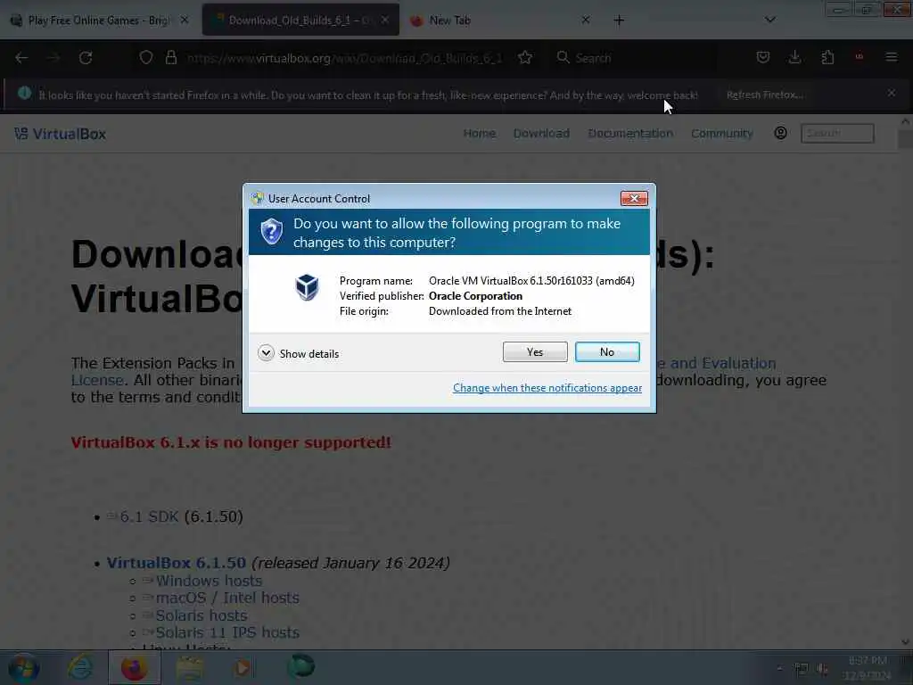
Task: Click the page scrollbar up arrow
Action: [906, 121]
